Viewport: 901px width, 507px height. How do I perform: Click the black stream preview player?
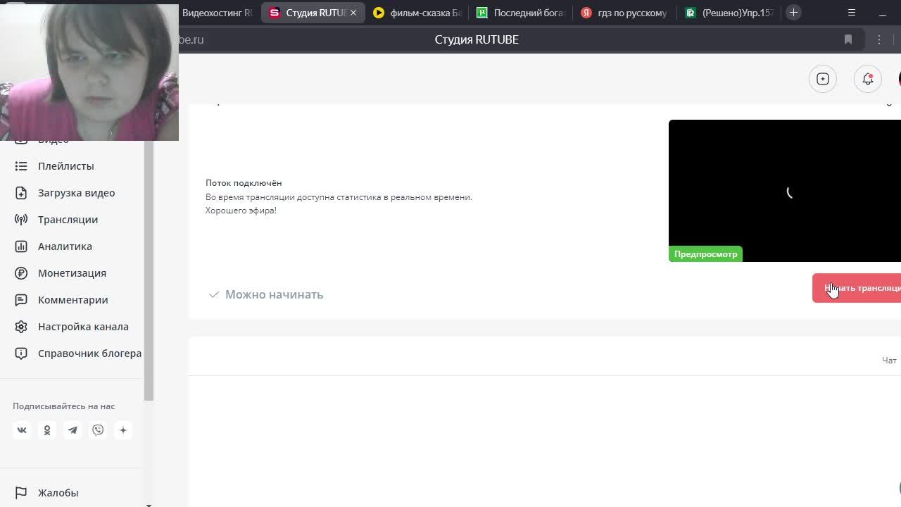click(x=785, y=191)
